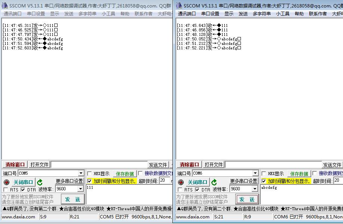The height and width of the screenshot is (224, 343).
Task: Click send text box containing abcdefg
Action: pyautogui.click(x=301, y=194)
